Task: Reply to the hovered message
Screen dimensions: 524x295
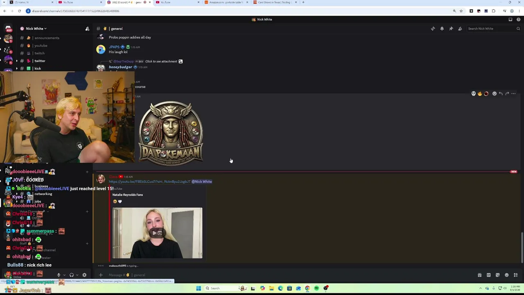Action: pyautogui.click(x=501, y=94)
